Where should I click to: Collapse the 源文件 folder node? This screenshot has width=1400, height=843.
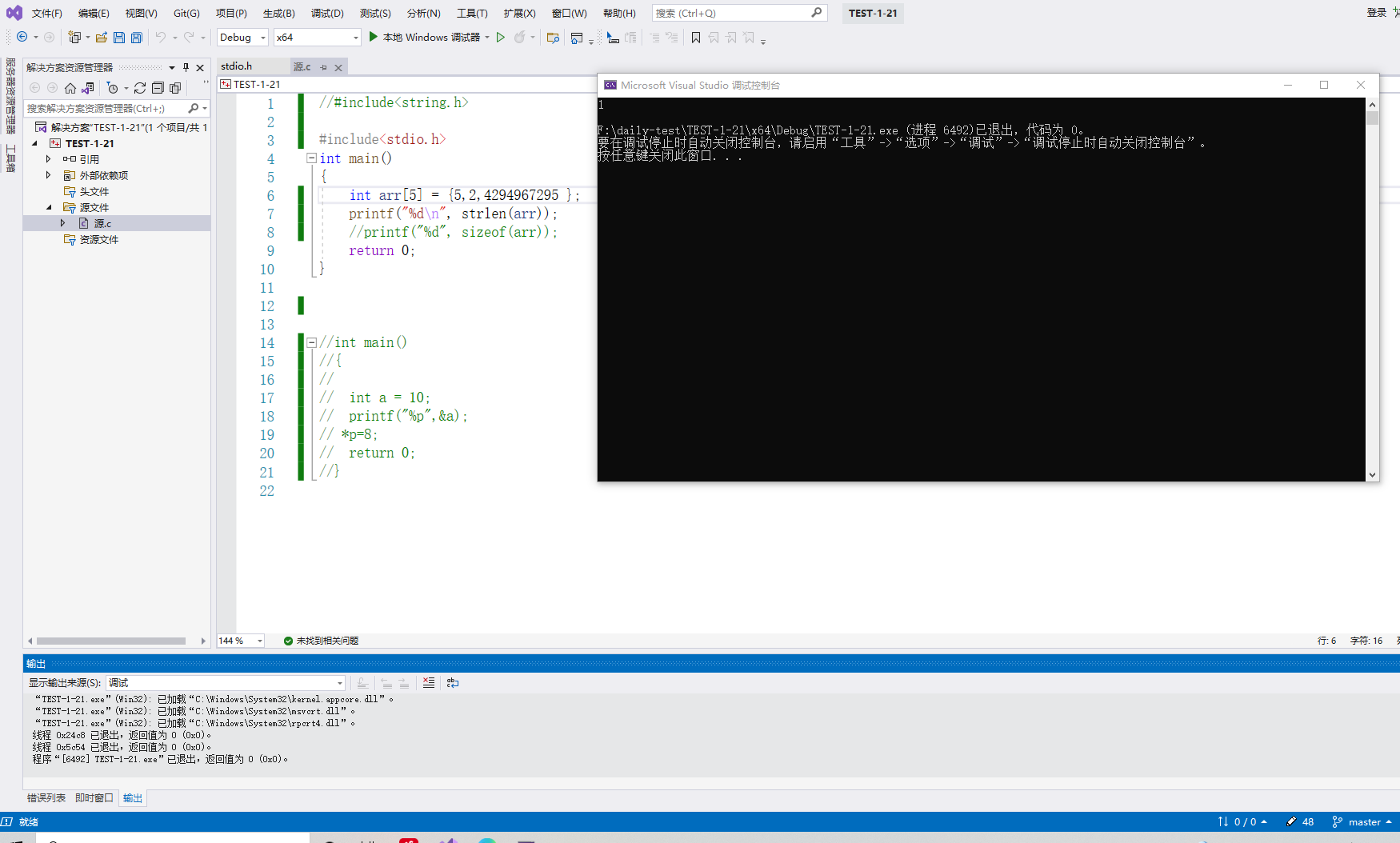tap(49, 207)
